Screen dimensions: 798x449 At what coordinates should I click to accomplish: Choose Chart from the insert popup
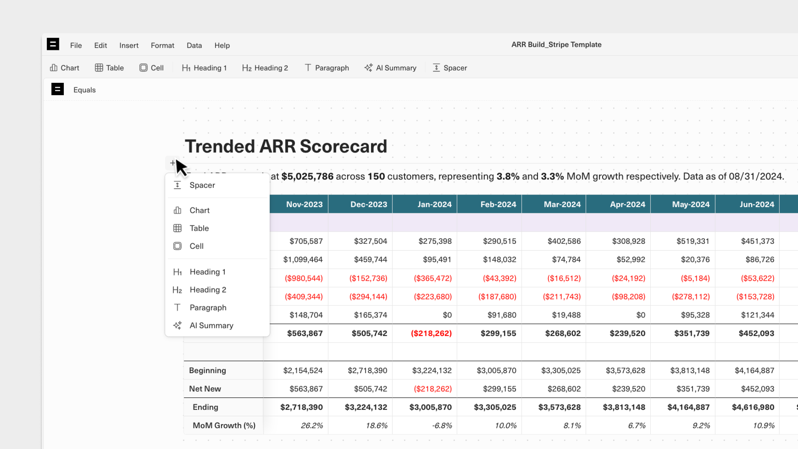point(199,211)
